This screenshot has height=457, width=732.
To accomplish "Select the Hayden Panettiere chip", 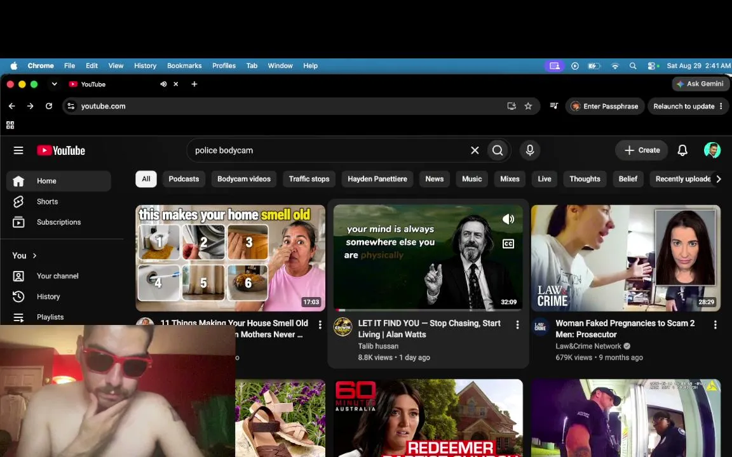I will (x=377, y=179).
